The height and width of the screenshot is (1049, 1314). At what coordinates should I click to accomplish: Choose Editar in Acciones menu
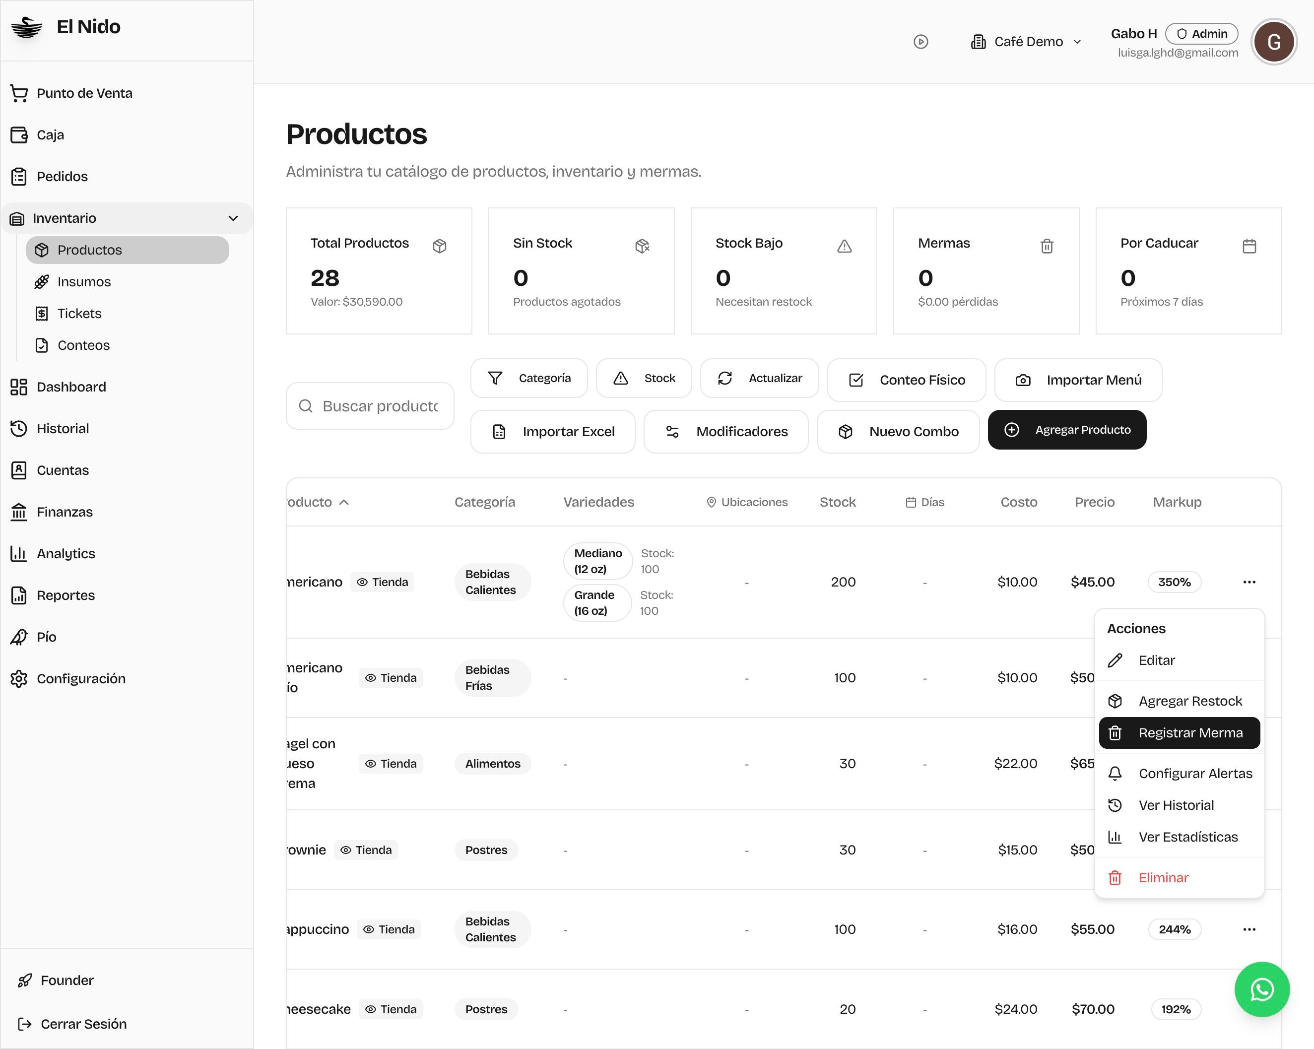pos(1180,661)
